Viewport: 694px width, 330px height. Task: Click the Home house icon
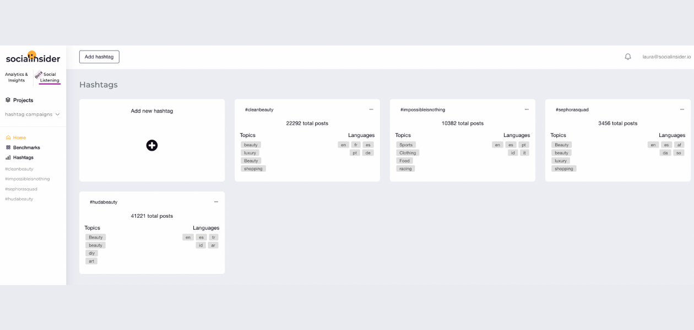(x=8, y=137)
